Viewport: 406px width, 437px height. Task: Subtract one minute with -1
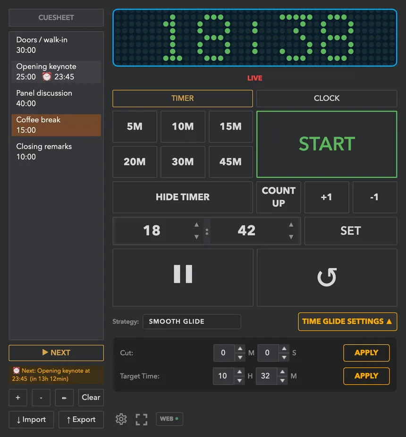pos(375,197)
